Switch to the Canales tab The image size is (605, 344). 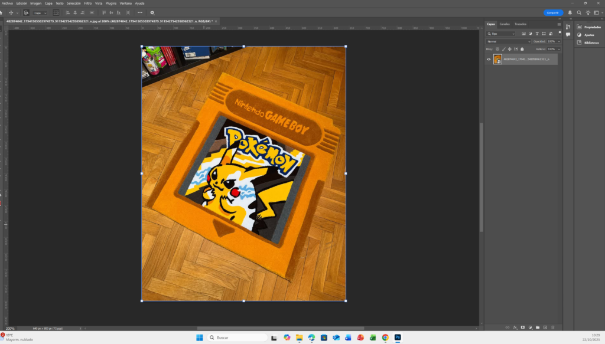point(505,24)
